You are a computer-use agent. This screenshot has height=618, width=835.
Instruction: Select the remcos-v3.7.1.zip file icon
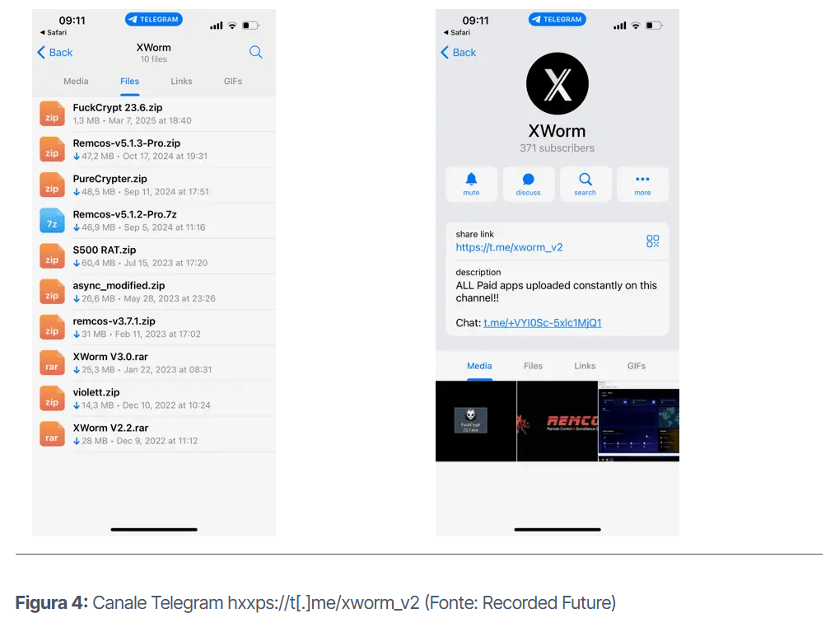point(52,328)
